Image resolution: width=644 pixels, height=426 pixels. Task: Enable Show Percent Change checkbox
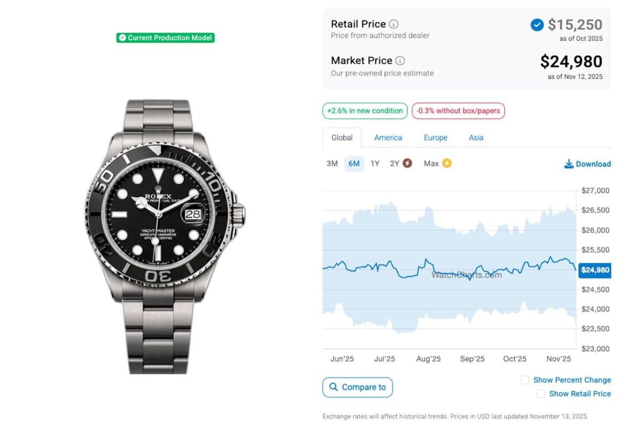(525, 380)
